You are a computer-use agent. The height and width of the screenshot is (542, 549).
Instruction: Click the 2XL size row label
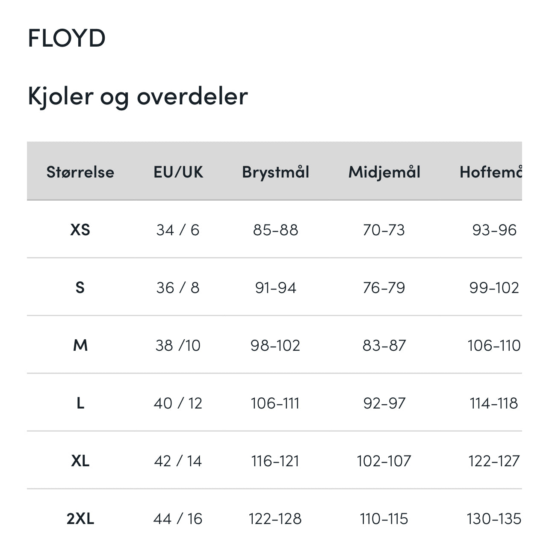click(x=80, y=518)
